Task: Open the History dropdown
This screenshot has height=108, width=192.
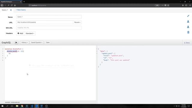Action: click(x=25, y=43)
